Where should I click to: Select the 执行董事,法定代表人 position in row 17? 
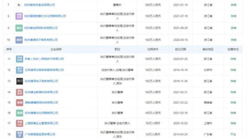[117, 123]
